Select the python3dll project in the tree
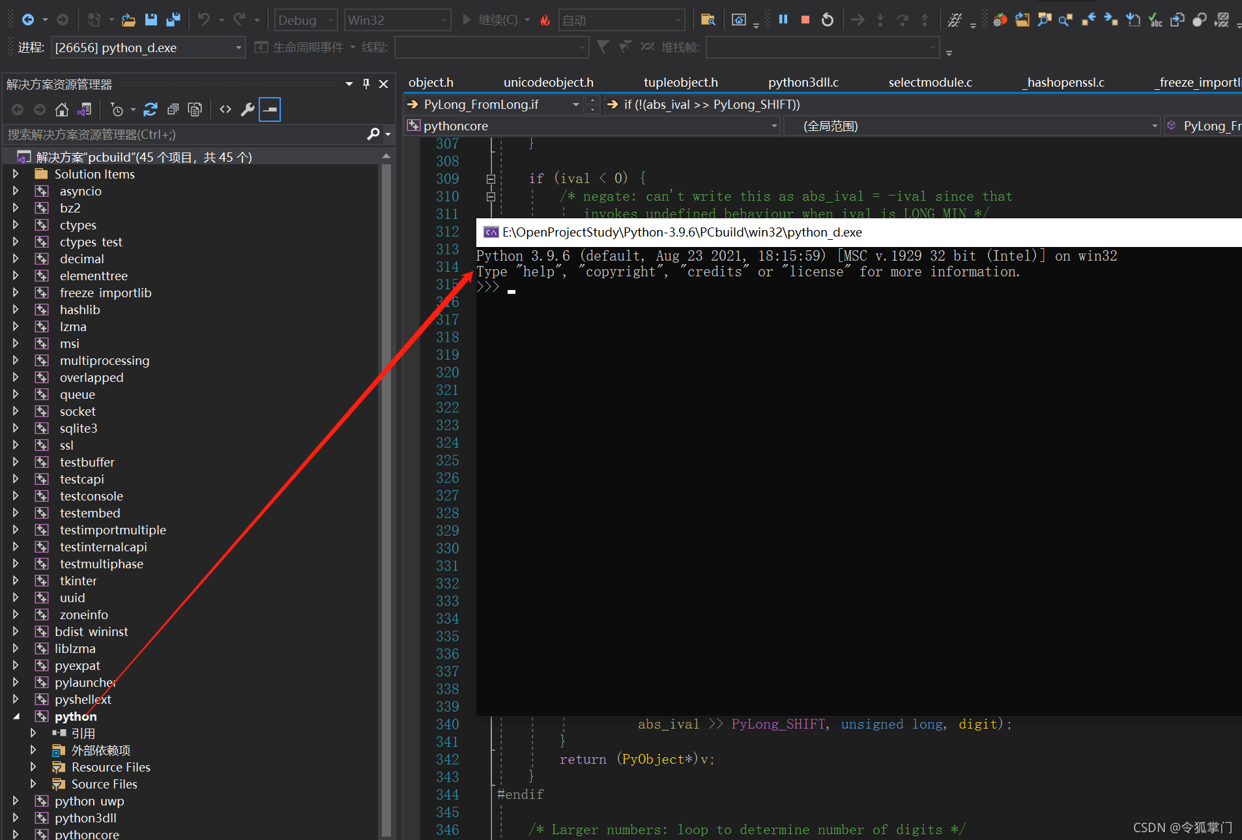The height and width of the screenshot is (840, 1242). point(85,818)
